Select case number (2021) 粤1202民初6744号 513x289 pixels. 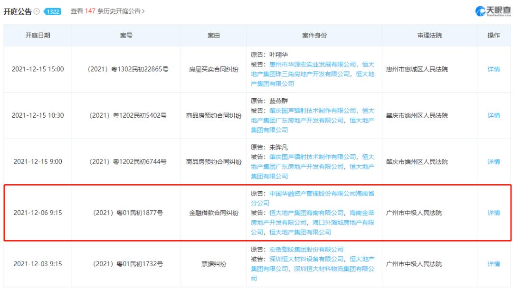pyautogui.click(x=128, y=162)
